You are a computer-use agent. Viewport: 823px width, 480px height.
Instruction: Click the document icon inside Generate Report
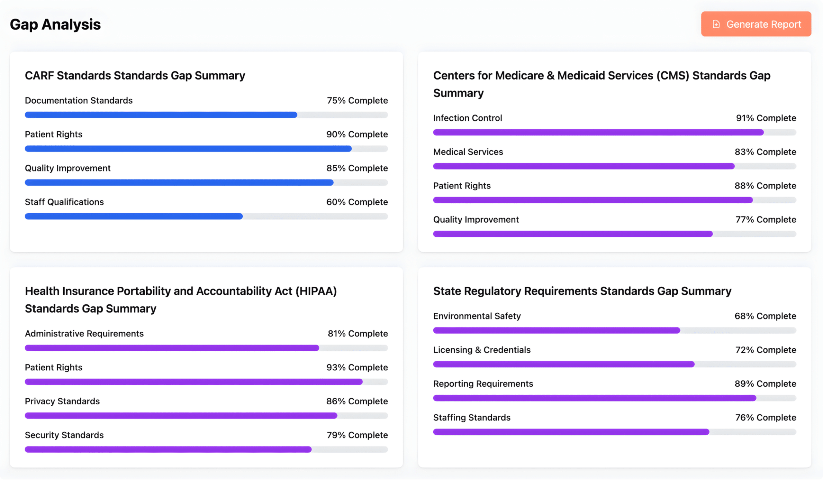(x=716, y=24)
